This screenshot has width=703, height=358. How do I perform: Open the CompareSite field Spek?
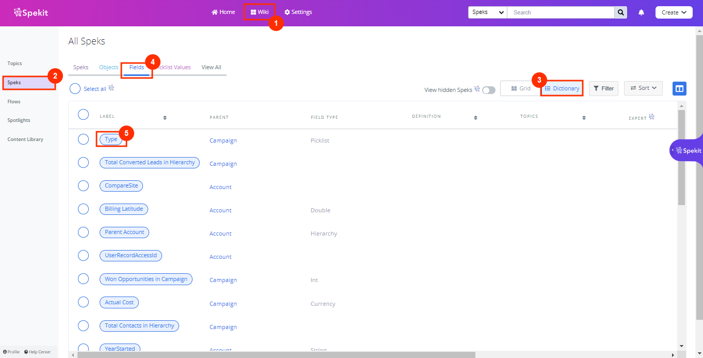[121, 186]
